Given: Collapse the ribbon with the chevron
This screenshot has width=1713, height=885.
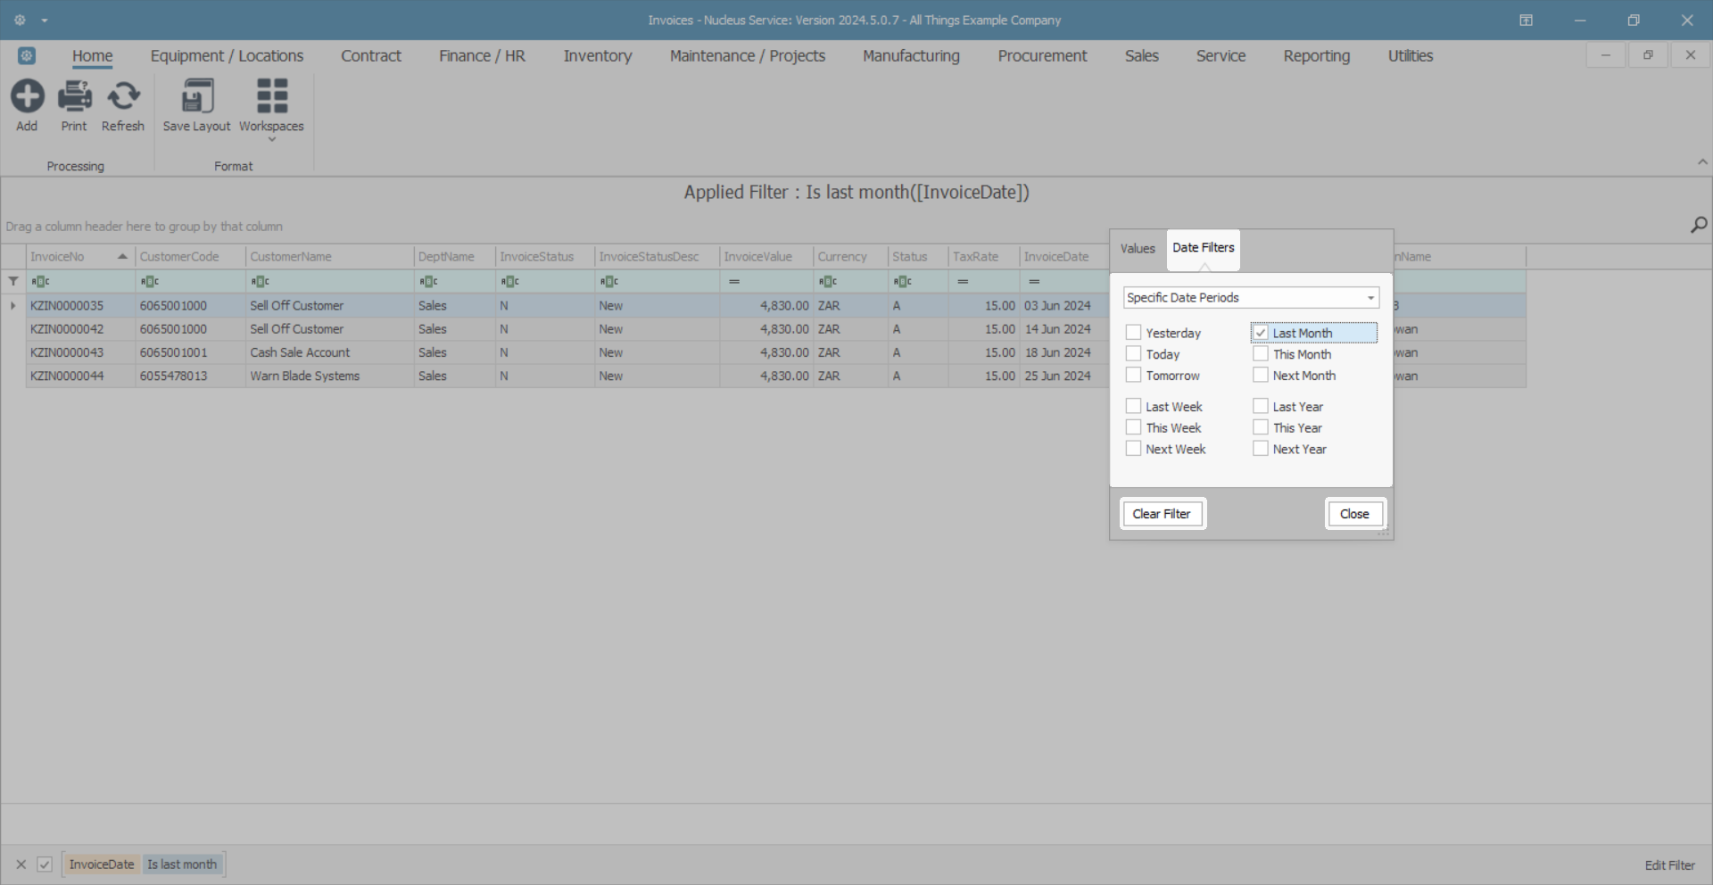Looking at the screenshot, I should pos(1702,162).
